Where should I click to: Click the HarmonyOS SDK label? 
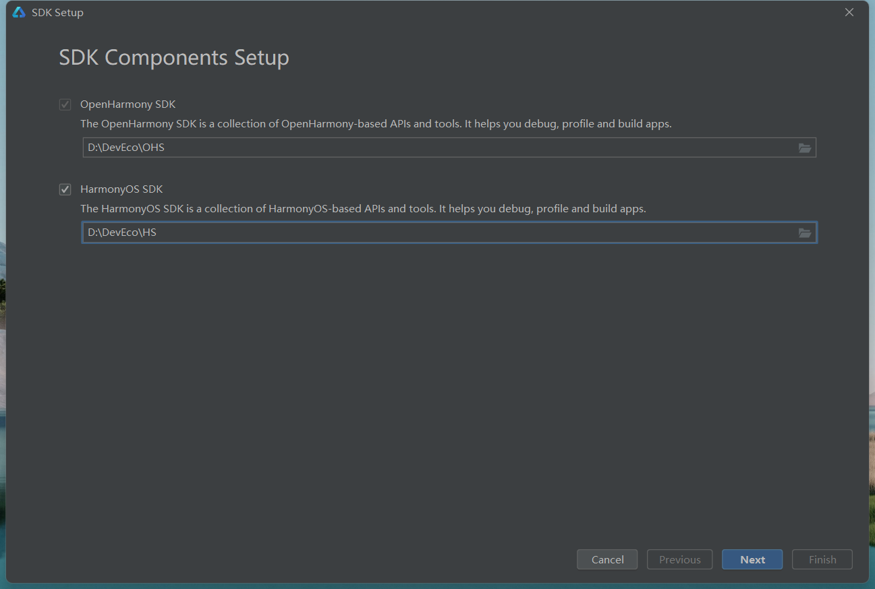pos(121,189)
